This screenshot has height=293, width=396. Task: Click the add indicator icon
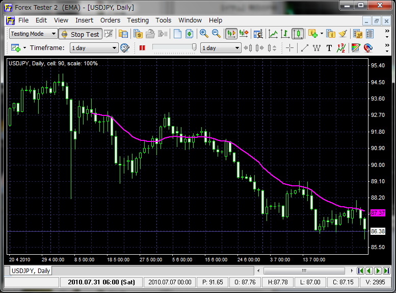click(x=313, y=34)
